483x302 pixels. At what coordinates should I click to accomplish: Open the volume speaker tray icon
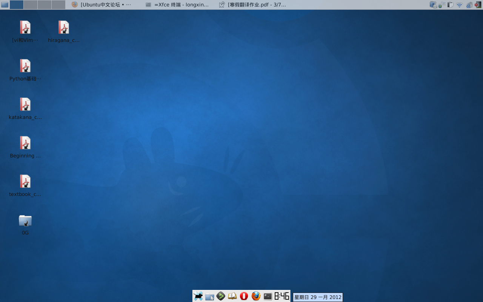coord(469,5)
